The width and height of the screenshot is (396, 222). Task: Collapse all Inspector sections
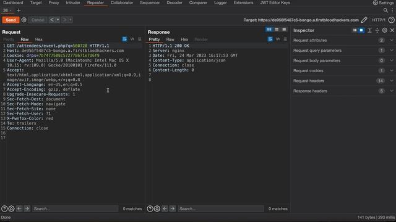tap(377, 30)
